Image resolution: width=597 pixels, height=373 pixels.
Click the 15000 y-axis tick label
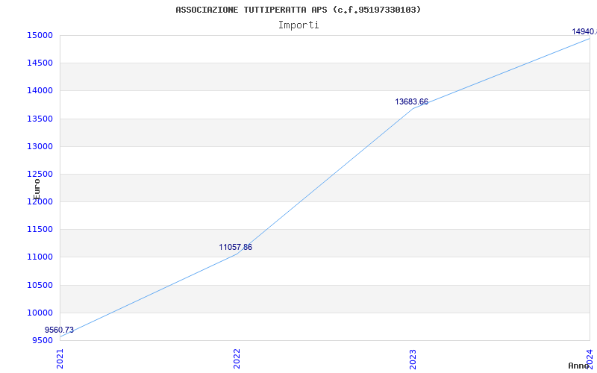point(39,35)
